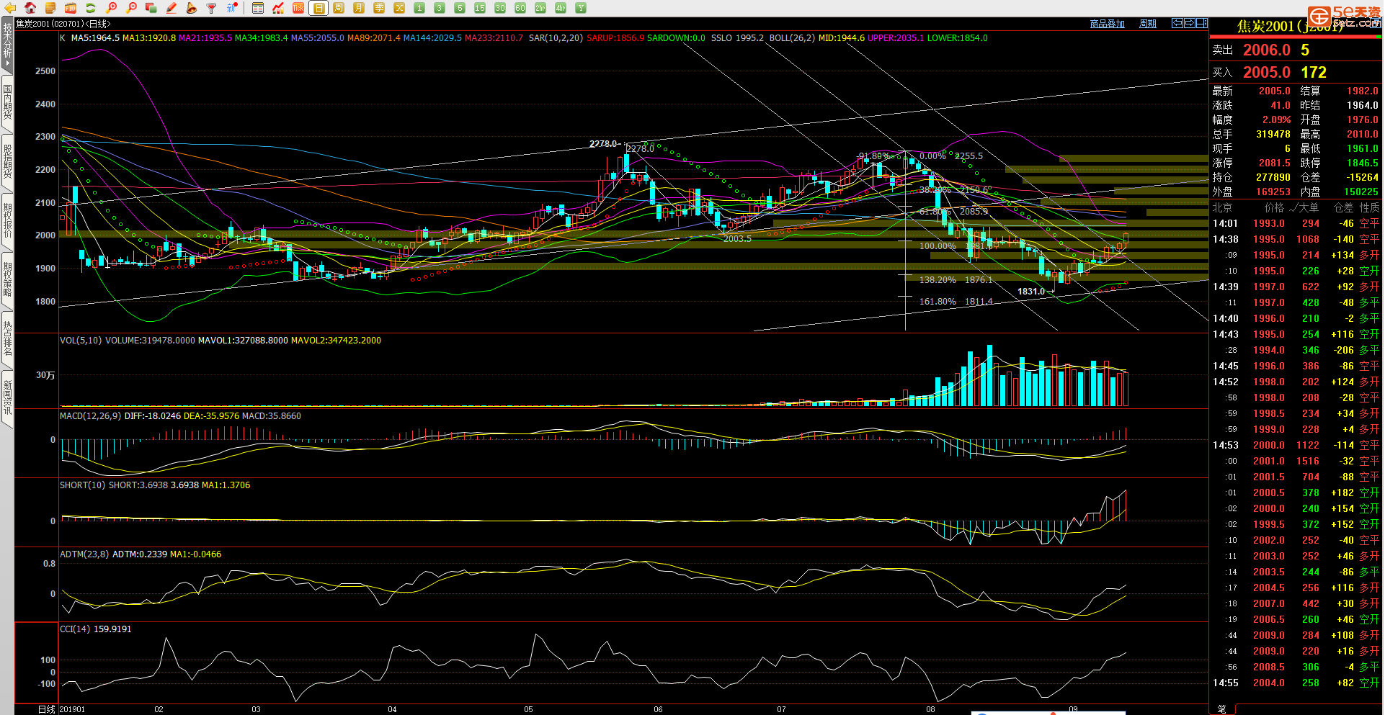Zoom out with the minus magnifier

[131, 8]
